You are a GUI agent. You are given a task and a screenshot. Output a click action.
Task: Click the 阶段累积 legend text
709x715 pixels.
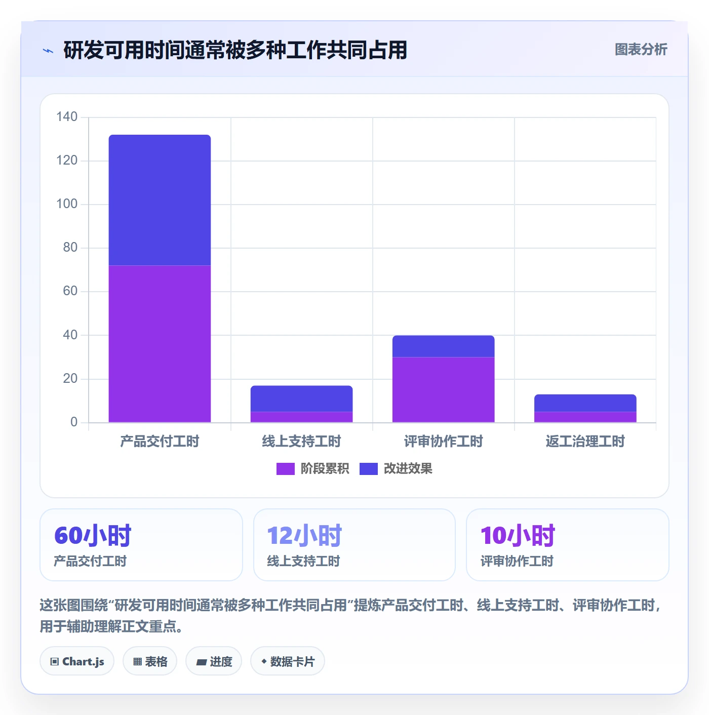pos(325,469)
